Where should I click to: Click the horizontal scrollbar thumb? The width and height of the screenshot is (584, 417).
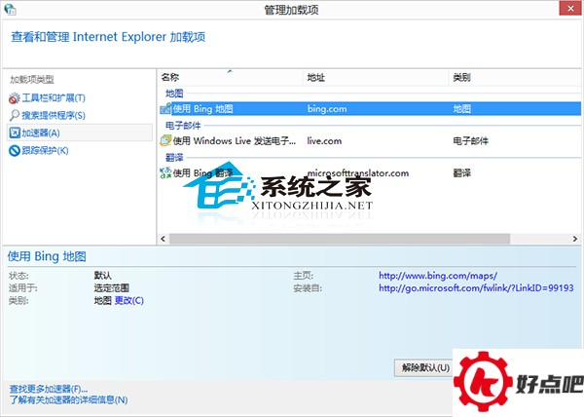[x=340, y=239]
